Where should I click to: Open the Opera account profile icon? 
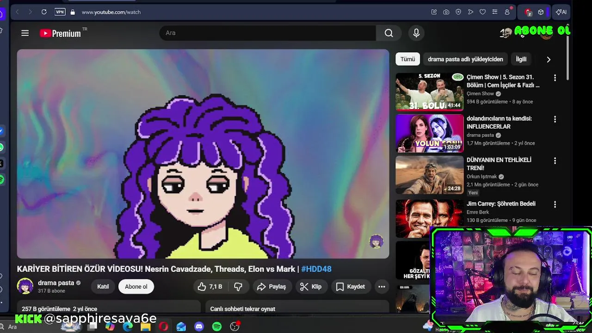pos(507,12)
